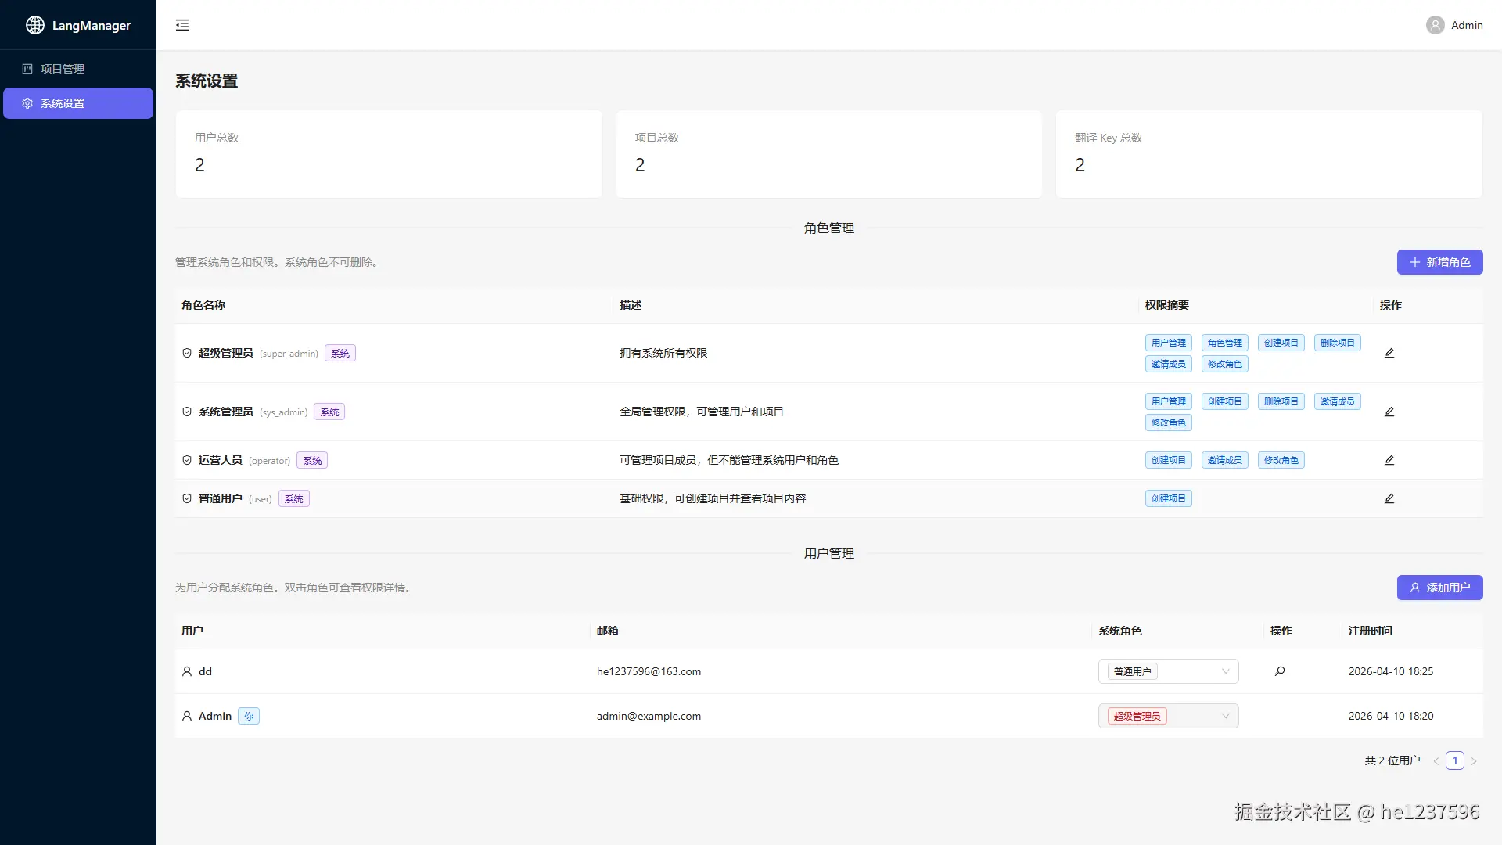Click the 你 badge beside the Admin user
Image resolution: width=1502 pixels, height=845 pixels.
[249, 716]
